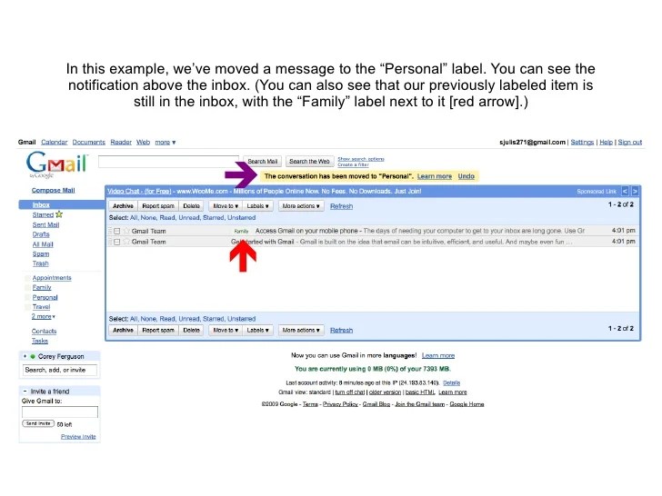Click Show search options

[361, 159]
